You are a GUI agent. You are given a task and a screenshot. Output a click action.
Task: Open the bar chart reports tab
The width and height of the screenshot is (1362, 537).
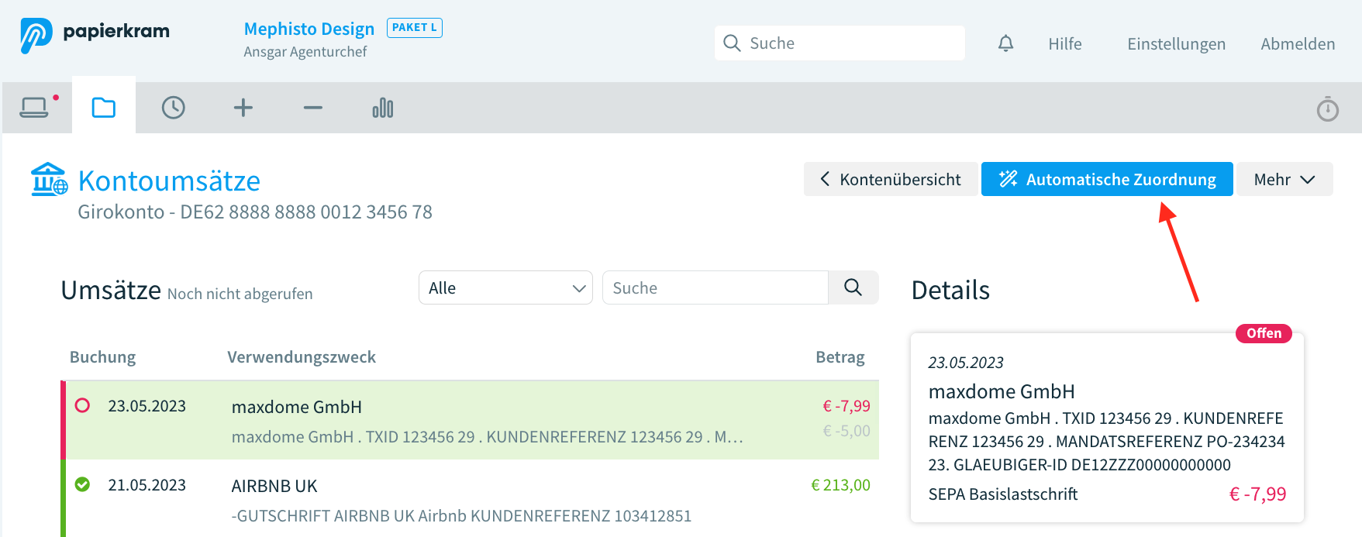click(x=383, y=108)
